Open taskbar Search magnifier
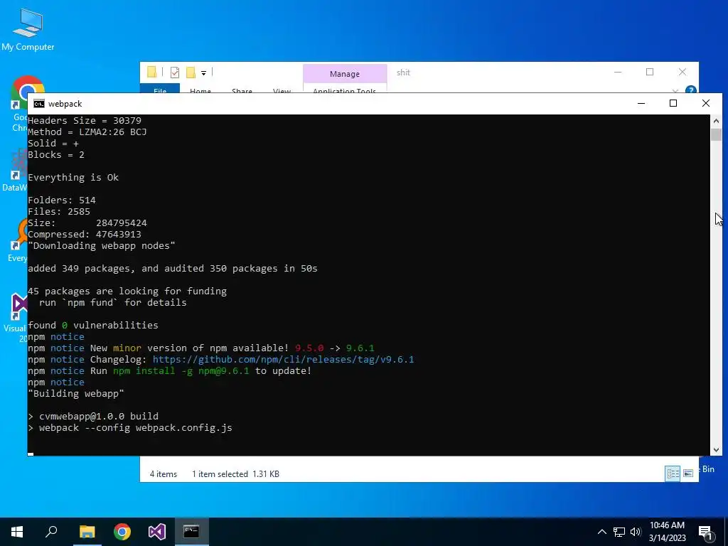 (x=51, y=532)
